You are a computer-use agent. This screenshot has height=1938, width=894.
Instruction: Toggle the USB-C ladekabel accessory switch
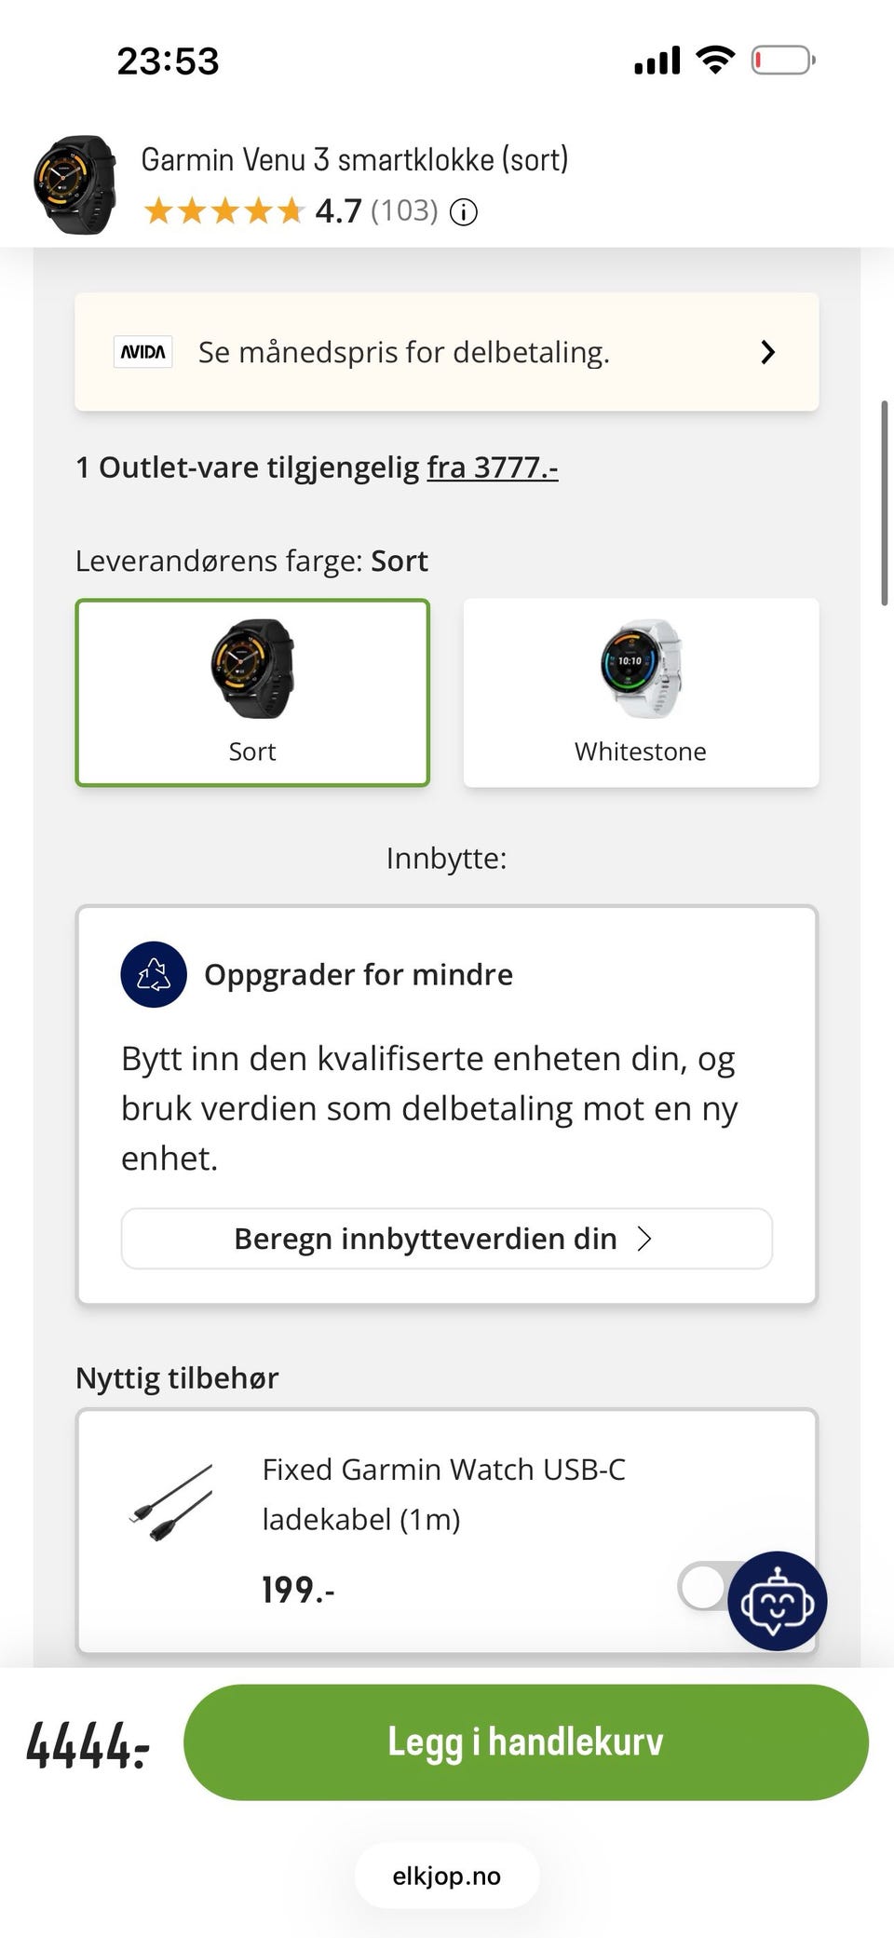click(x=708, y=1587)
